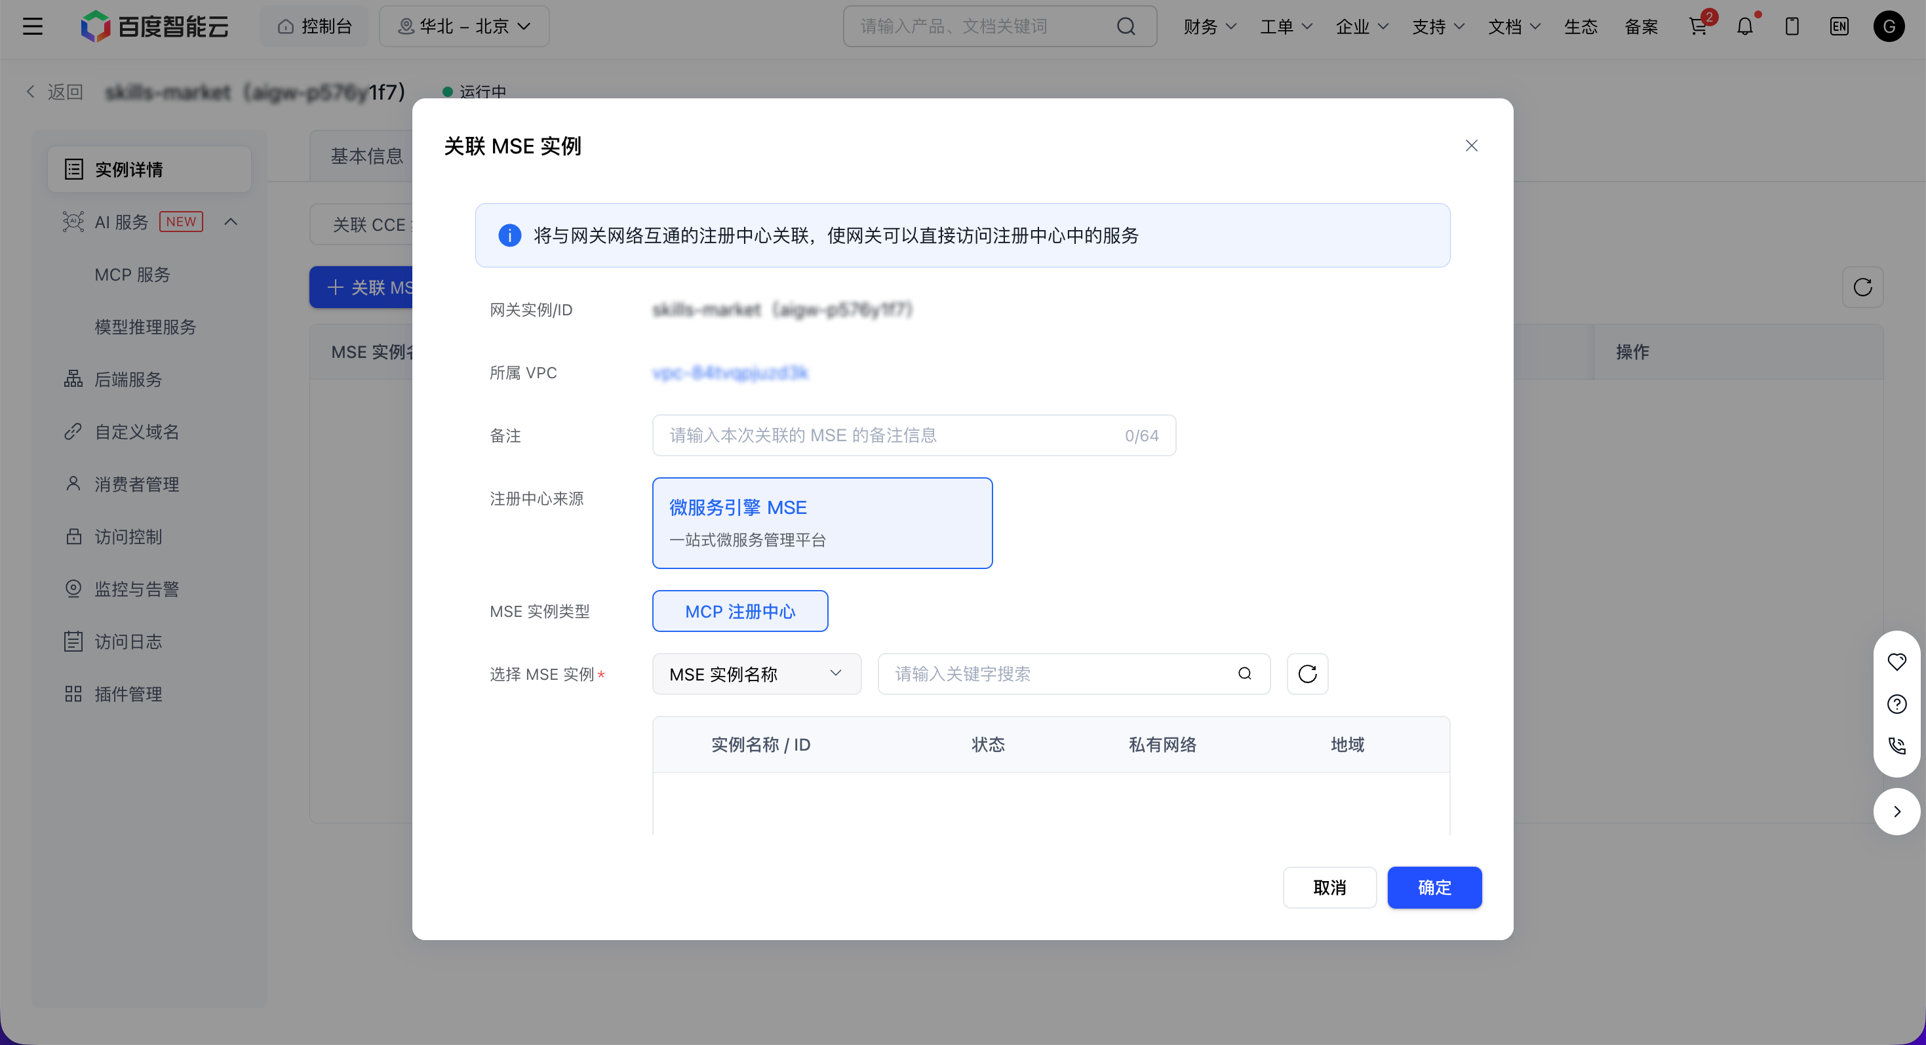Expand the 工单 menu
This screenshot has width=1926, height=1045.
1286,27
